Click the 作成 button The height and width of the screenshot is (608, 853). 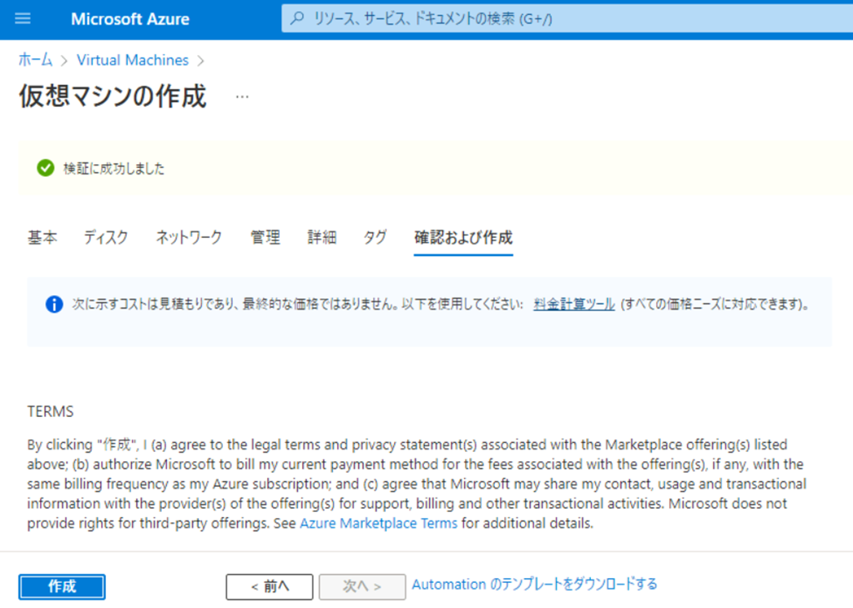pos(62,587)
